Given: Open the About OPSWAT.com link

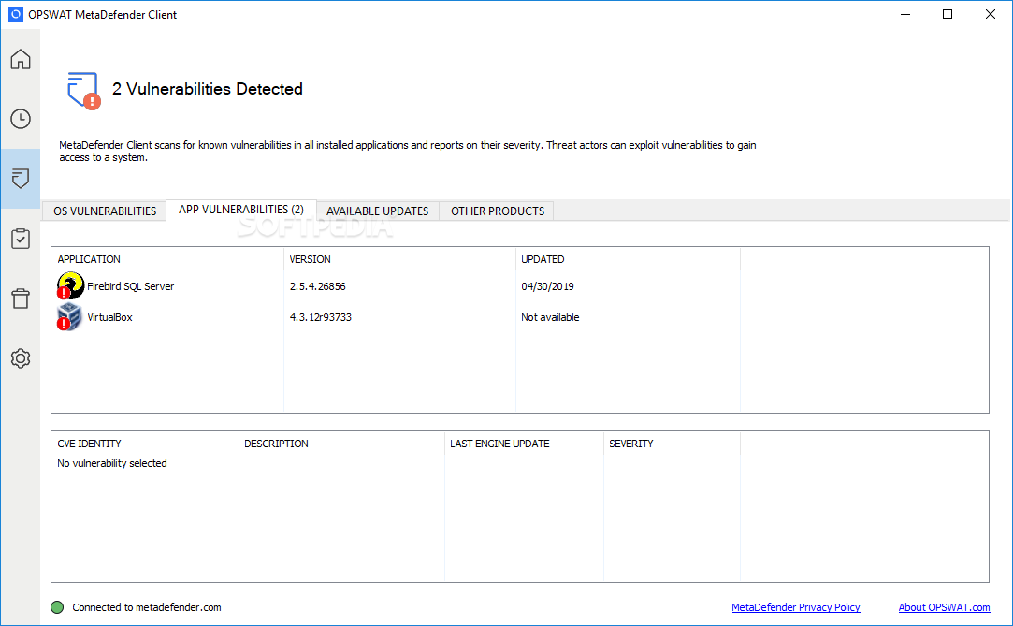Looking at the screenshot, I should coord(944,607).
